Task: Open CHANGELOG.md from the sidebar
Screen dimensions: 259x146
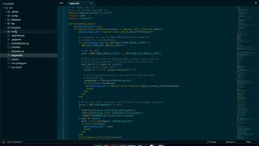Action: 20,43
